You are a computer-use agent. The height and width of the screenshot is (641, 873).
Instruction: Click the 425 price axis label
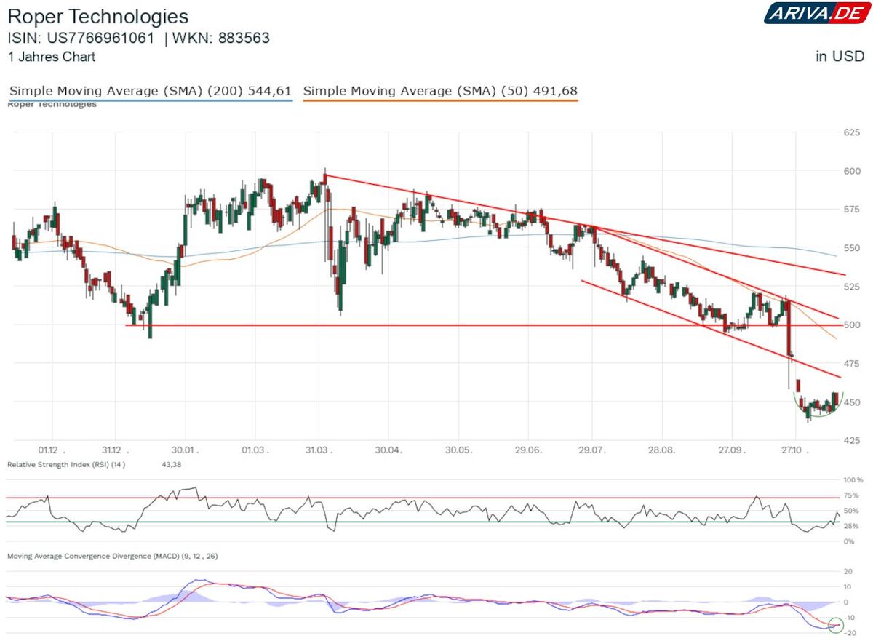[852, 440]
